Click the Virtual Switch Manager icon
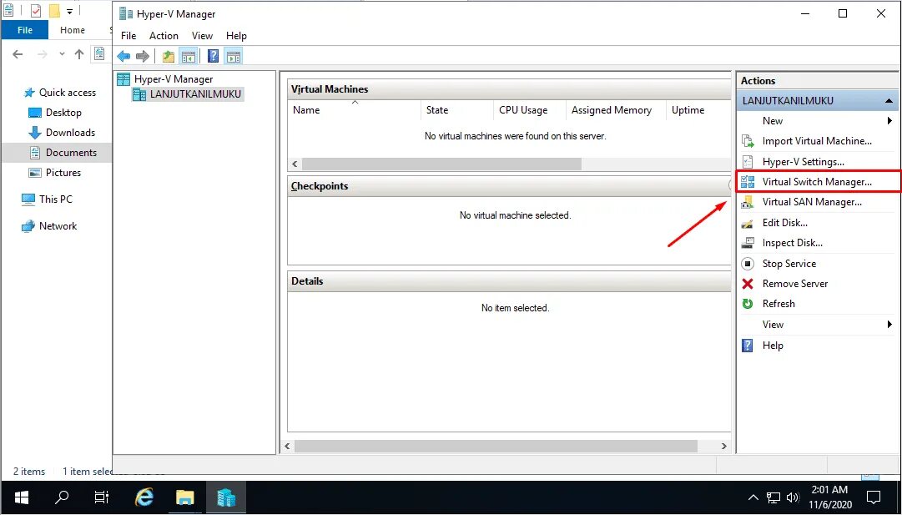Screen dimensions: 902x515 click(748, 182)
